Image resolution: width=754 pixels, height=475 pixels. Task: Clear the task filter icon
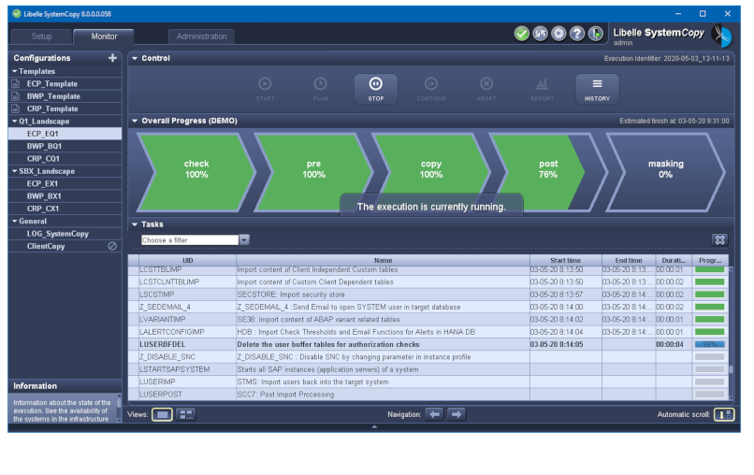click(x=718, y=240)
